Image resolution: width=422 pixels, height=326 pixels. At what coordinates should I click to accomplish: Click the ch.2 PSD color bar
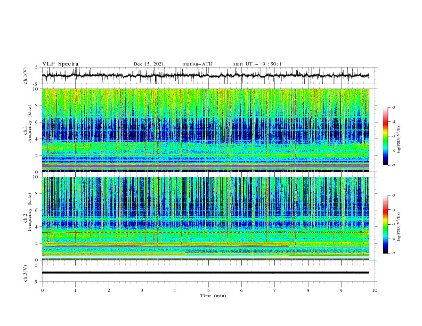[386, 224]
